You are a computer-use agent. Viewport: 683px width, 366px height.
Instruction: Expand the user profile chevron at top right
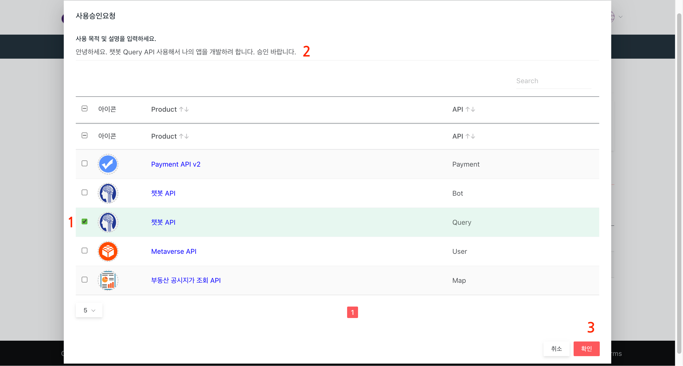pyautogui.click(x=621, y=17)
